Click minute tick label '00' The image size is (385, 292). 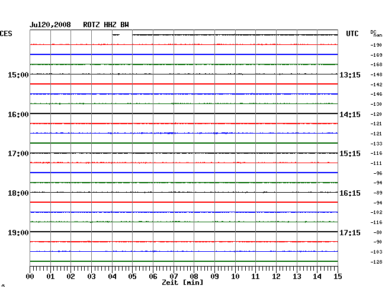coord(30,277)
